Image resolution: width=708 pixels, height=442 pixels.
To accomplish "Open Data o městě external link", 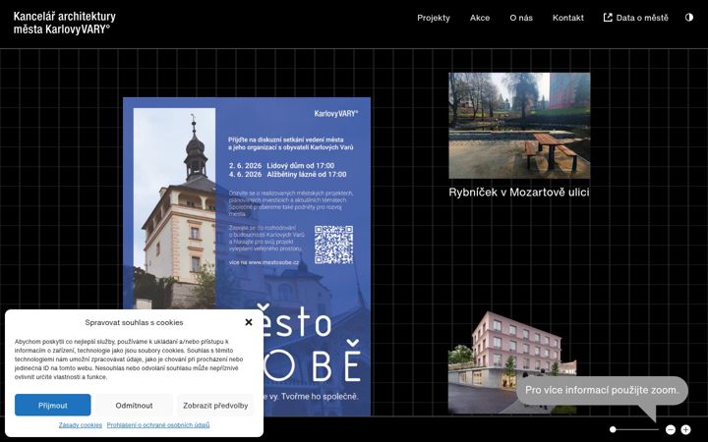I will coord(636,18).
